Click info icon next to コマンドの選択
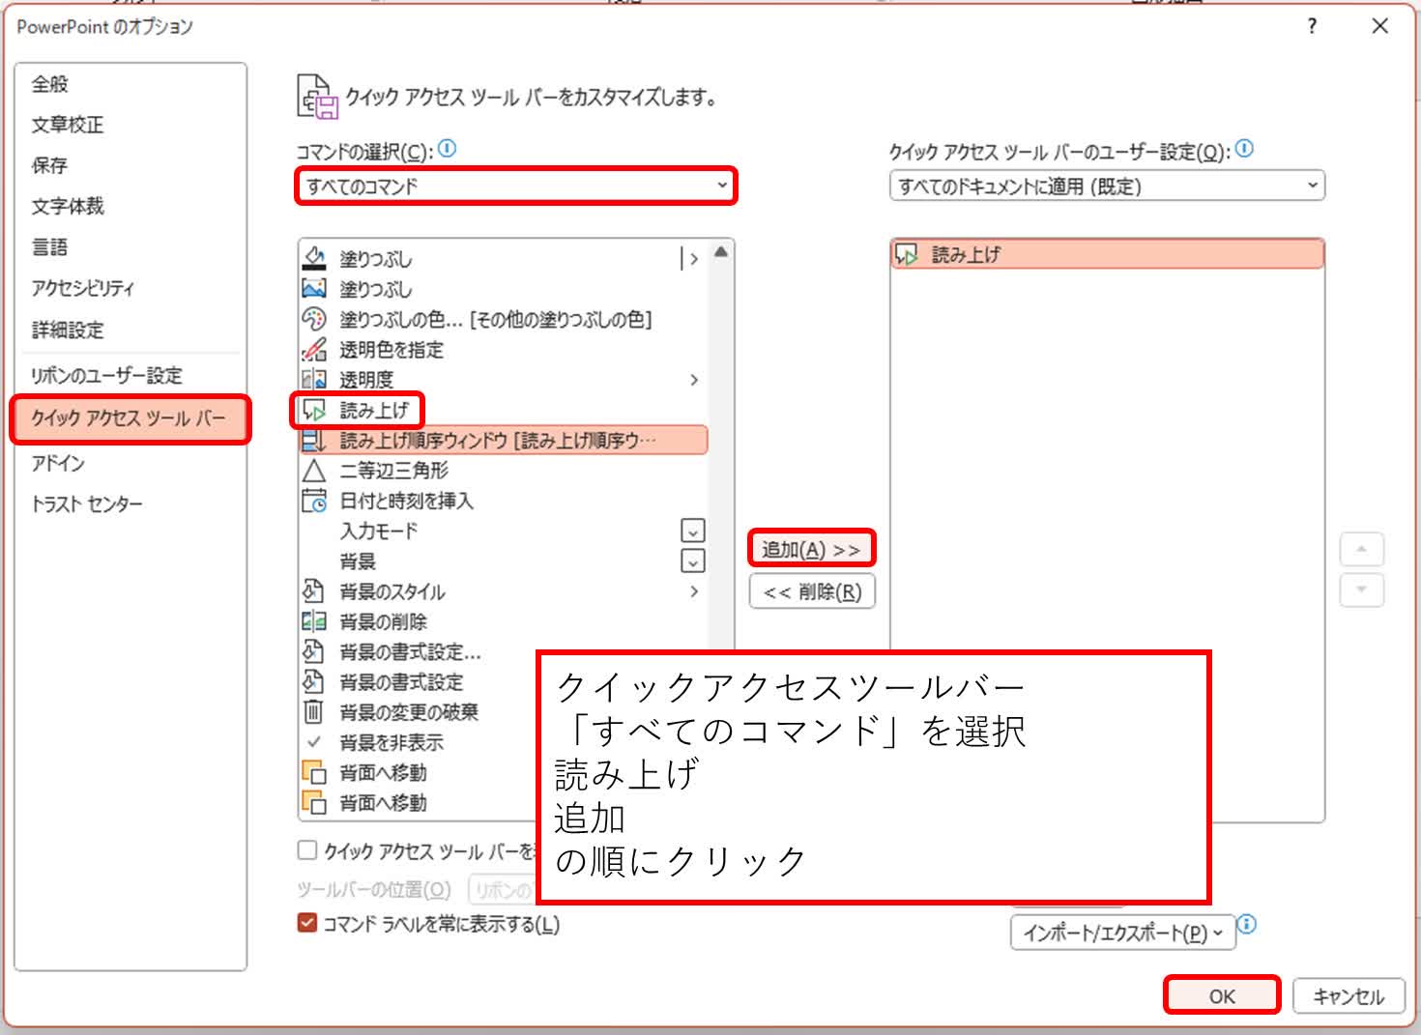The width and height of the screenshot is (1421, 1035). tap(447, 149)
